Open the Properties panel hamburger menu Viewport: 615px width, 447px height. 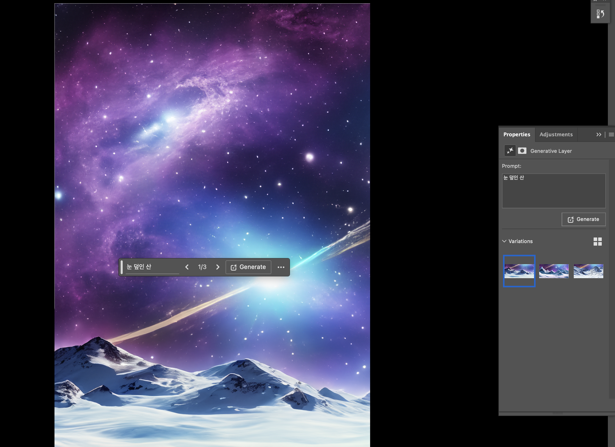pos(611,135)
